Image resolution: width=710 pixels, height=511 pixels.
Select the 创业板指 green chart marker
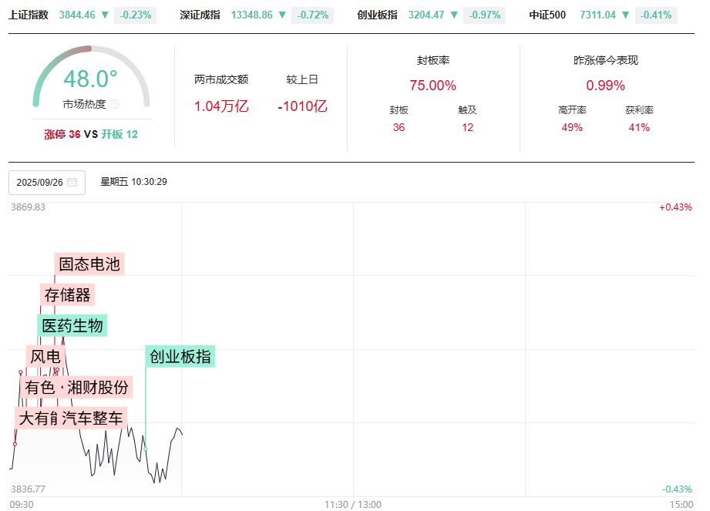click(180, 357)
